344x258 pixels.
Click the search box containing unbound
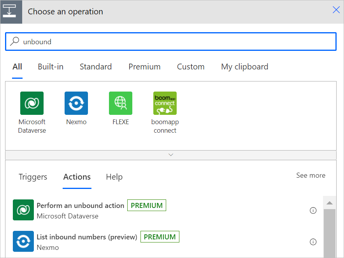tap(171, 42)
